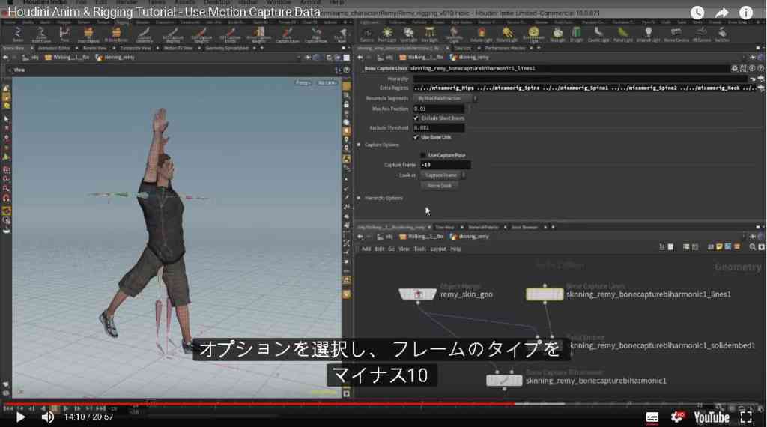The height and width of the screenshot is (427, 767).
Task: Switch to the Motion FX View tab
Action: pyautogui.click(x=178, y=49)
